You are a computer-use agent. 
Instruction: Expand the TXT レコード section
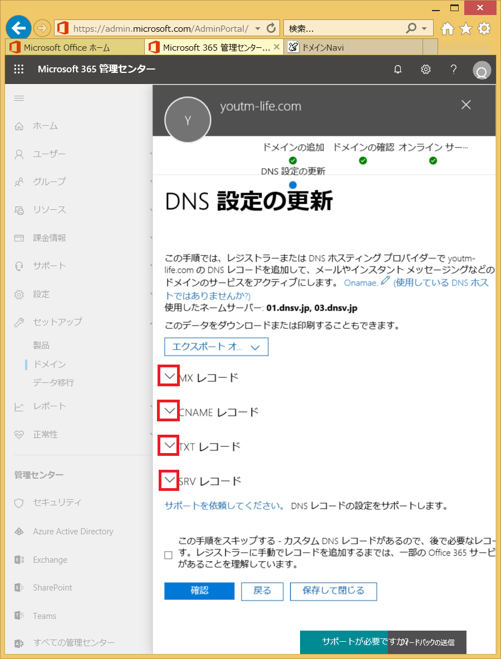pyautogui.click(x=169, y=445)
